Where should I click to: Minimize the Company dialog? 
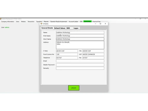(96, 24)
